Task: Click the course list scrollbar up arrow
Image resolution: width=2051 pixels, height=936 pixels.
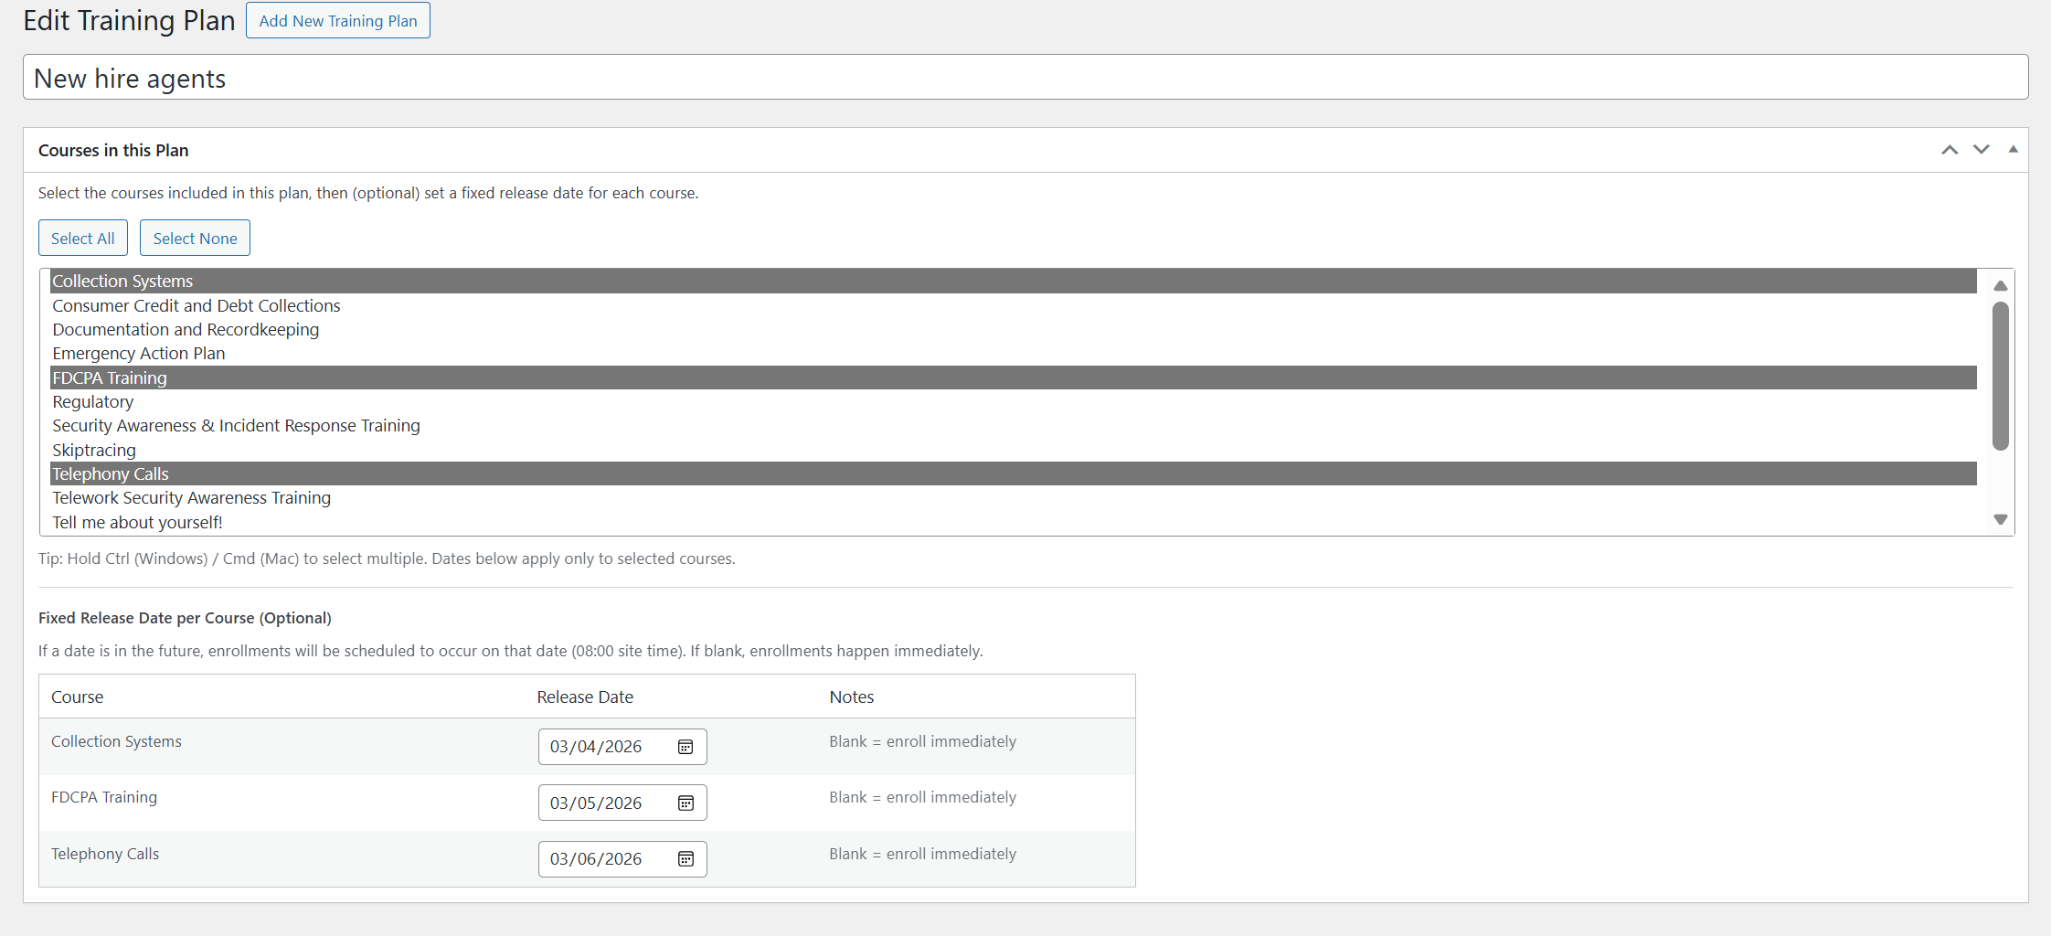Action: point(2000,284)
